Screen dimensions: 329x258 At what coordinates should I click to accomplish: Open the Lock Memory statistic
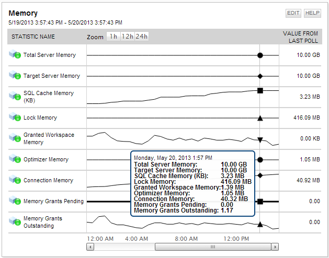point(40,118)
